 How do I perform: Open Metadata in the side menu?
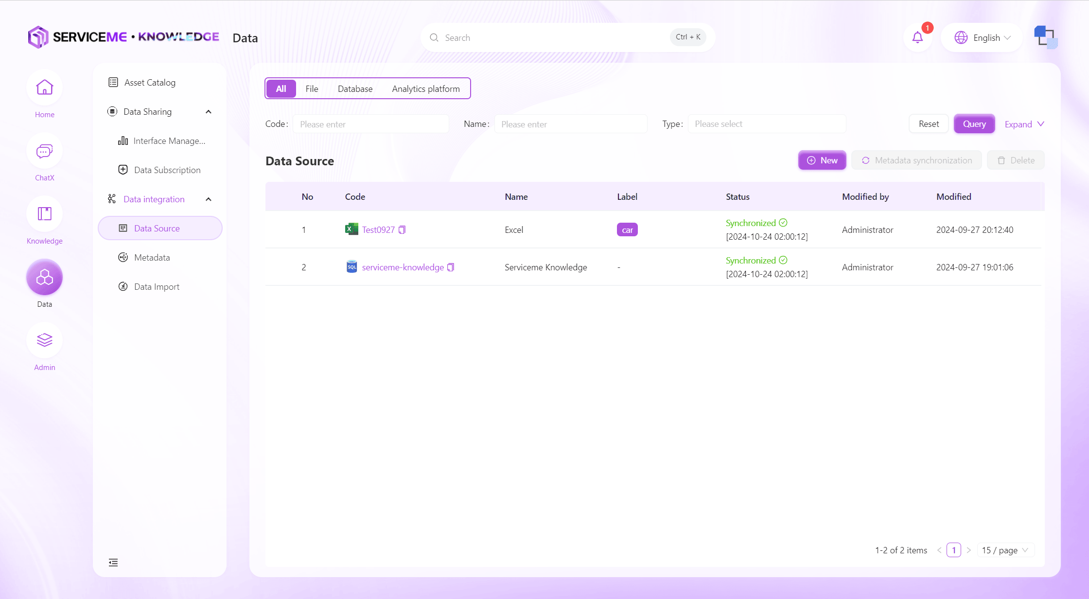tap(152, 258)
